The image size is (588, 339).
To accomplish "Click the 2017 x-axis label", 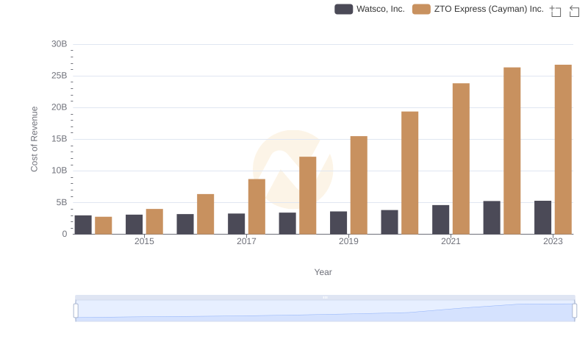I will [246, 241].
